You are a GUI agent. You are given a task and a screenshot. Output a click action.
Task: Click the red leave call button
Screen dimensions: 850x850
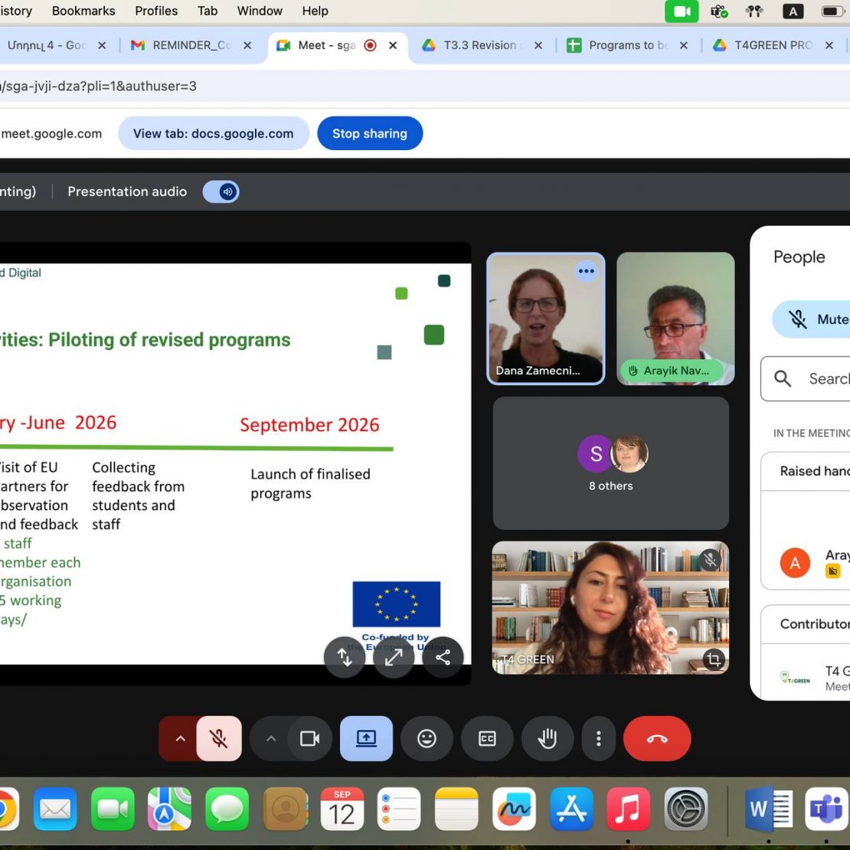coord(656,738)
